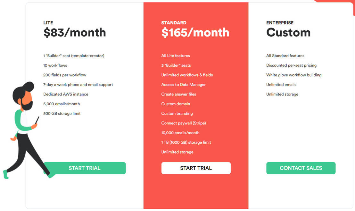The image size is (355, 211).
Task: Click the Unlimited workflows & fields item
Action: 187,75
